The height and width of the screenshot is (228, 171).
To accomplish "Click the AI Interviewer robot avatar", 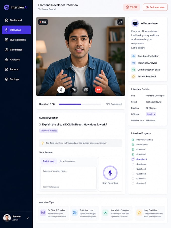I will (x=135, y=23).
